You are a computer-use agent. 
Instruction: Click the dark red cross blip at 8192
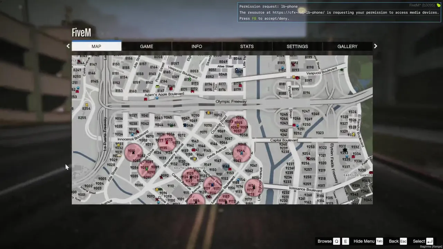click(x=293, y=64)
